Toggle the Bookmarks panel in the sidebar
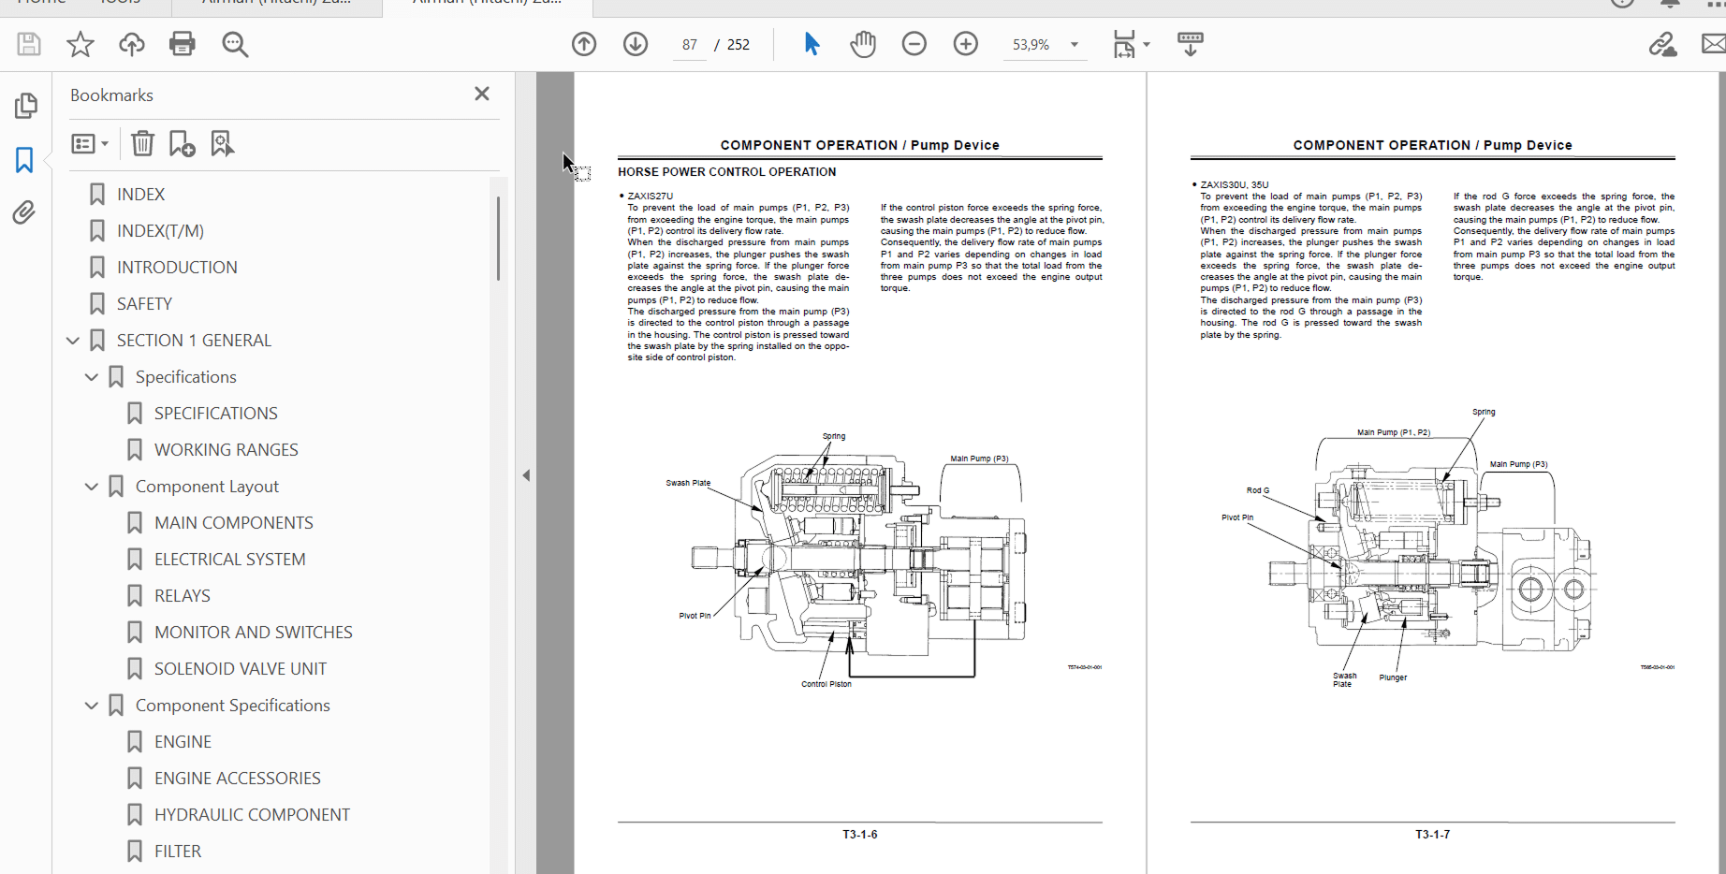The image size is (1726, 874). tap(24, 160)
